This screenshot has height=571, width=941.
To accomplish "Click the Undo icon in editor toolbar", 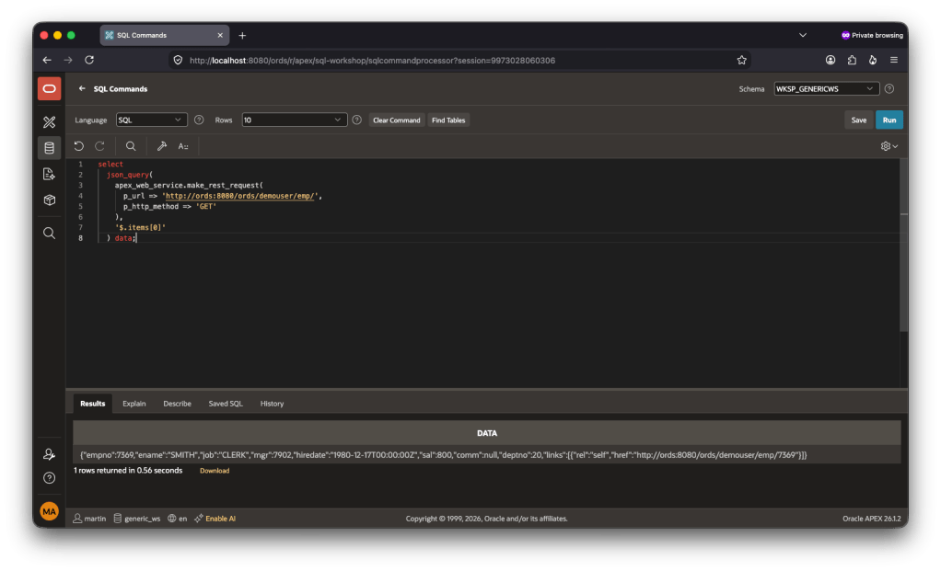I will 78,146.
